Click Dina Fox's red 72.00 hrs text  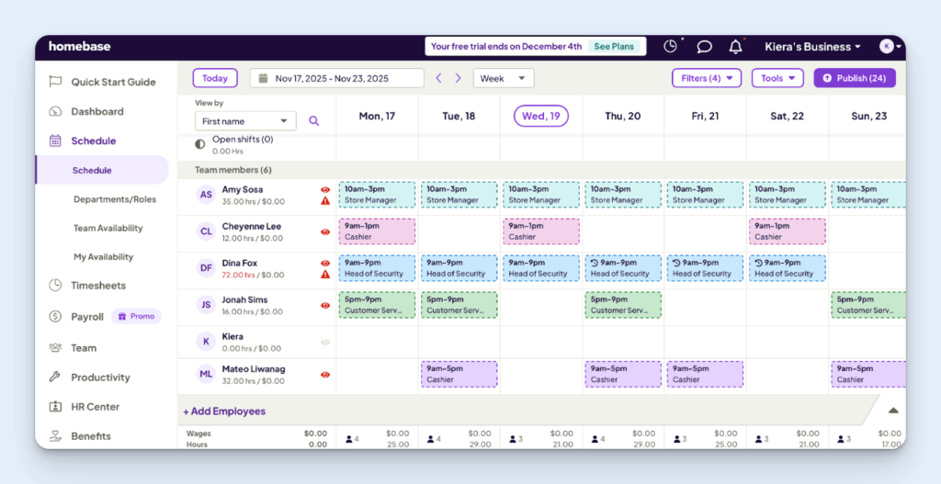pyautogui.click(x=238, y=275)
